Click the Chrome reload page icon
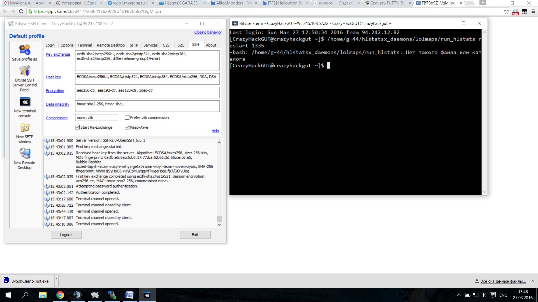 tap(21, 11)
